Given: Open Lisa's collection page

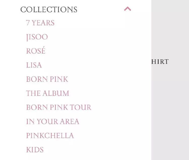Looking at the screenshot, I should [34, 65].
